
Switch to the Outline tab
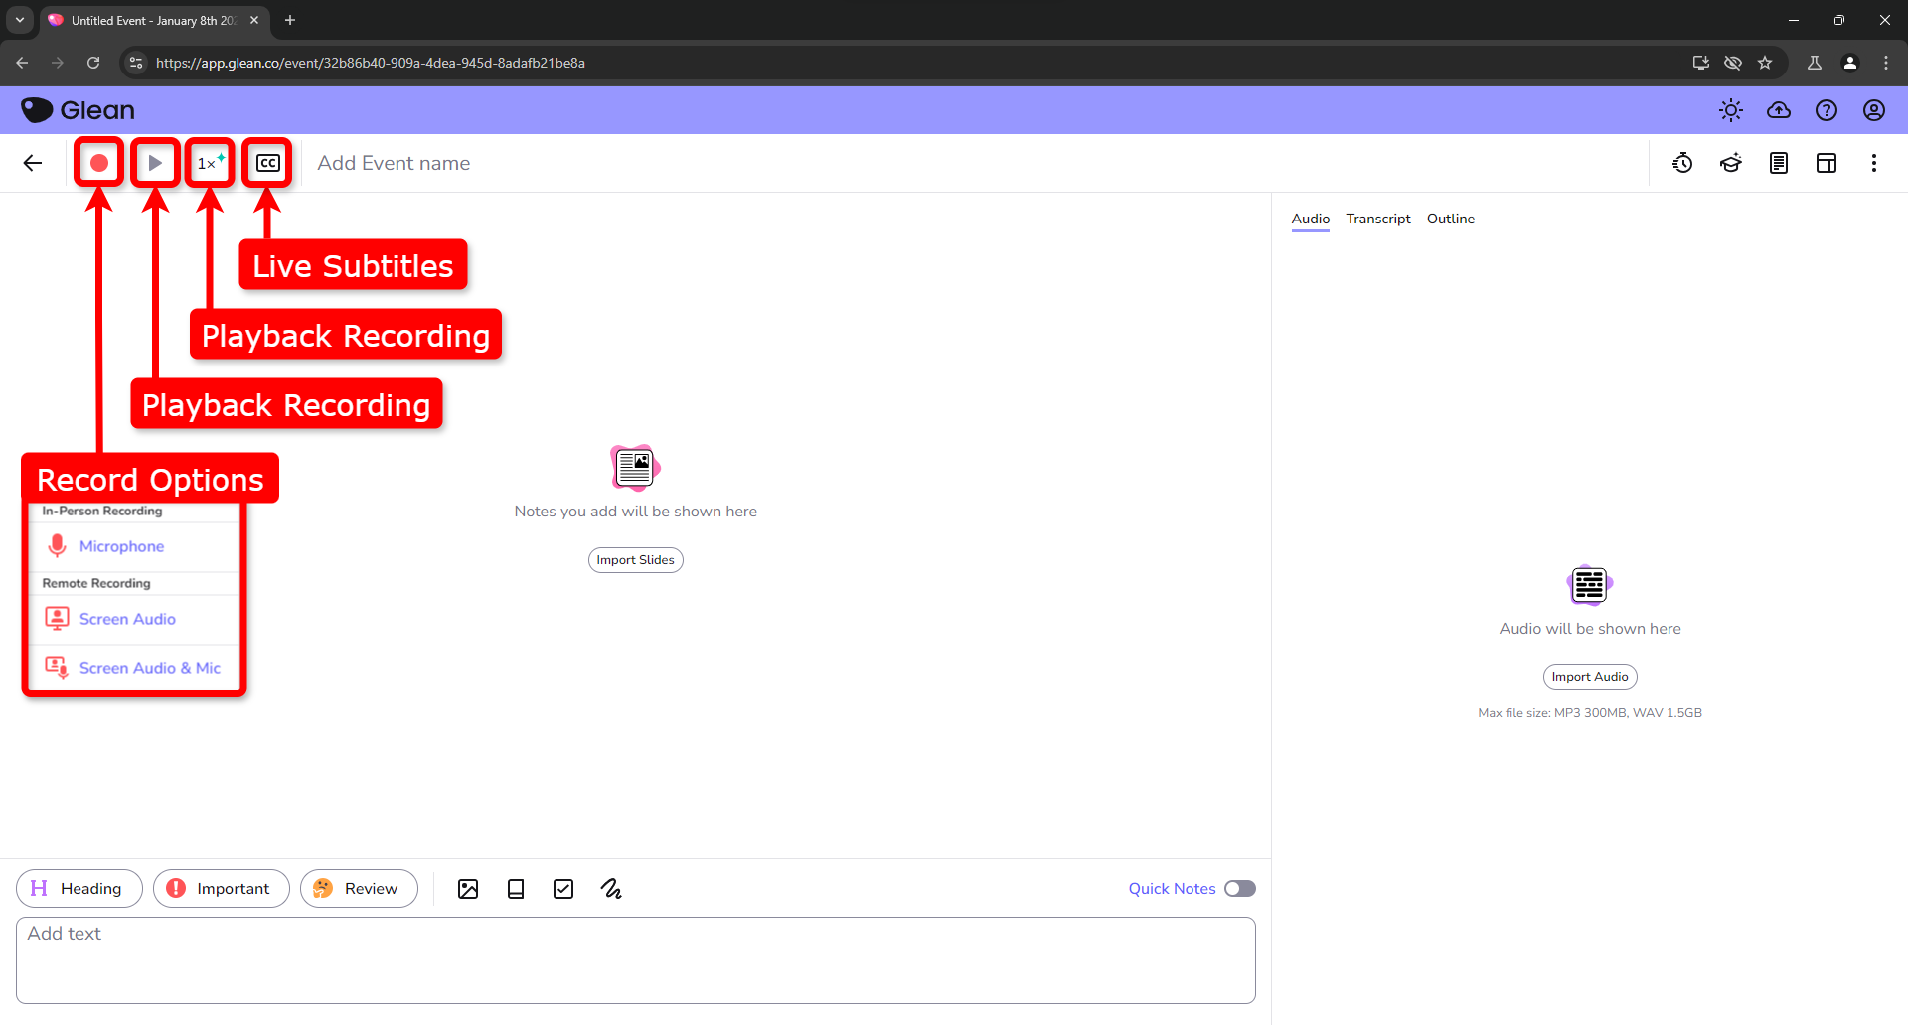1451,219
